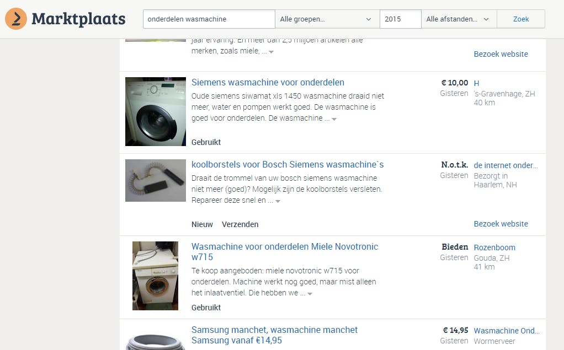Expand the Miele Novotronic description arrow

pyautogui.click(x=310, y=294)
